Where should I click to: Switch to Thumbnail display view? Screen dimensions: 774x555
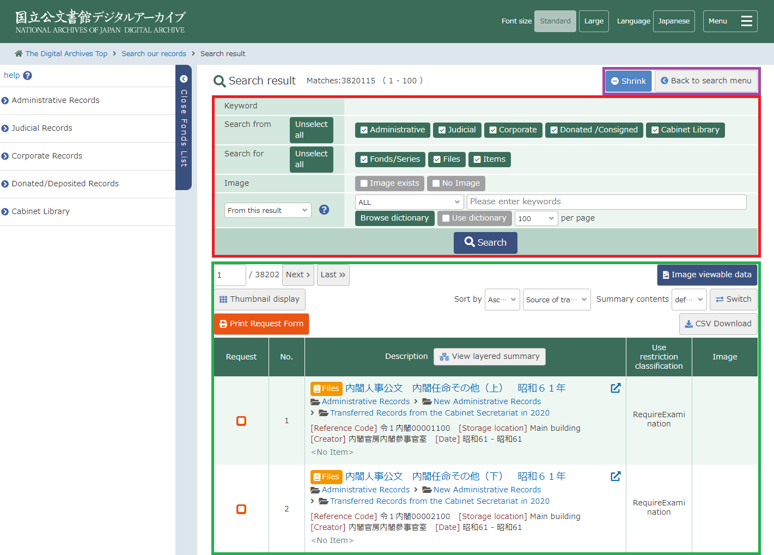point(260,300)
